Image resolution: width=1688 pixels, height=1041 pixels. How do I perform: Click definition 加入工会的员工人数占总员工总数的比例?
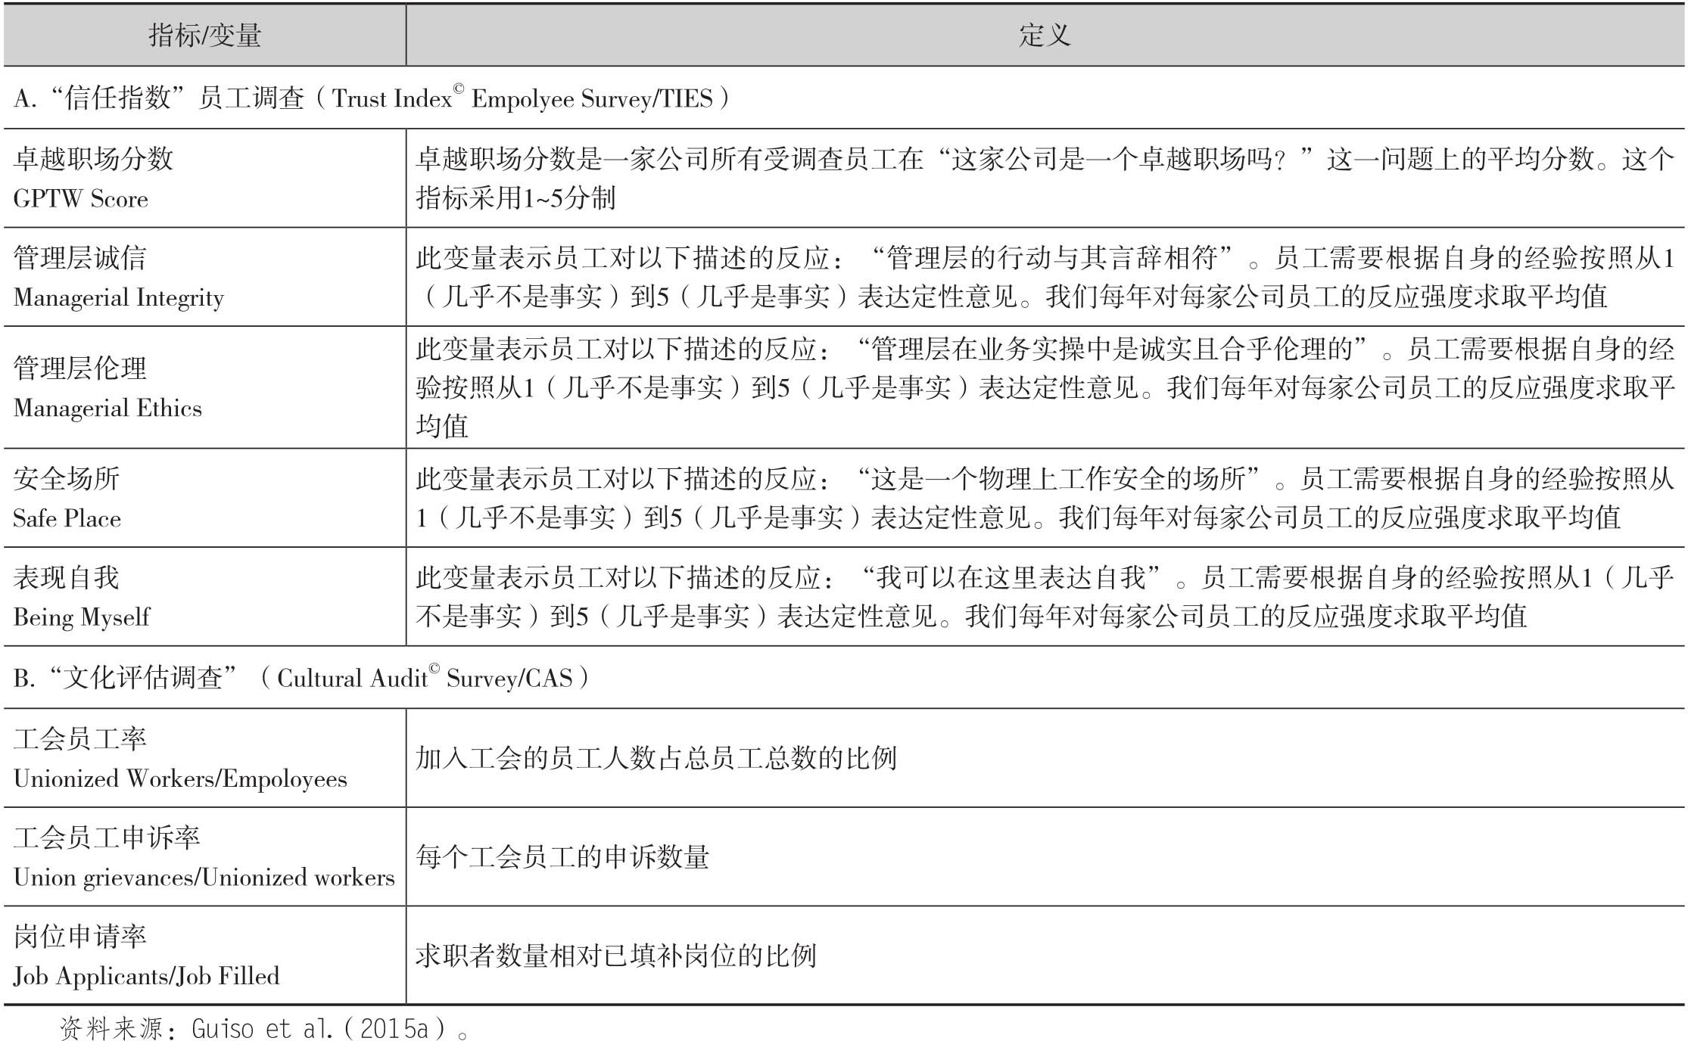656,758
